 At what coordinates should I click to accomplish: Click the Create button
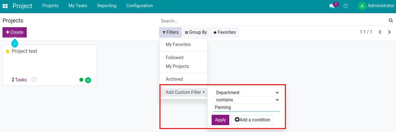tap(14, 32)
